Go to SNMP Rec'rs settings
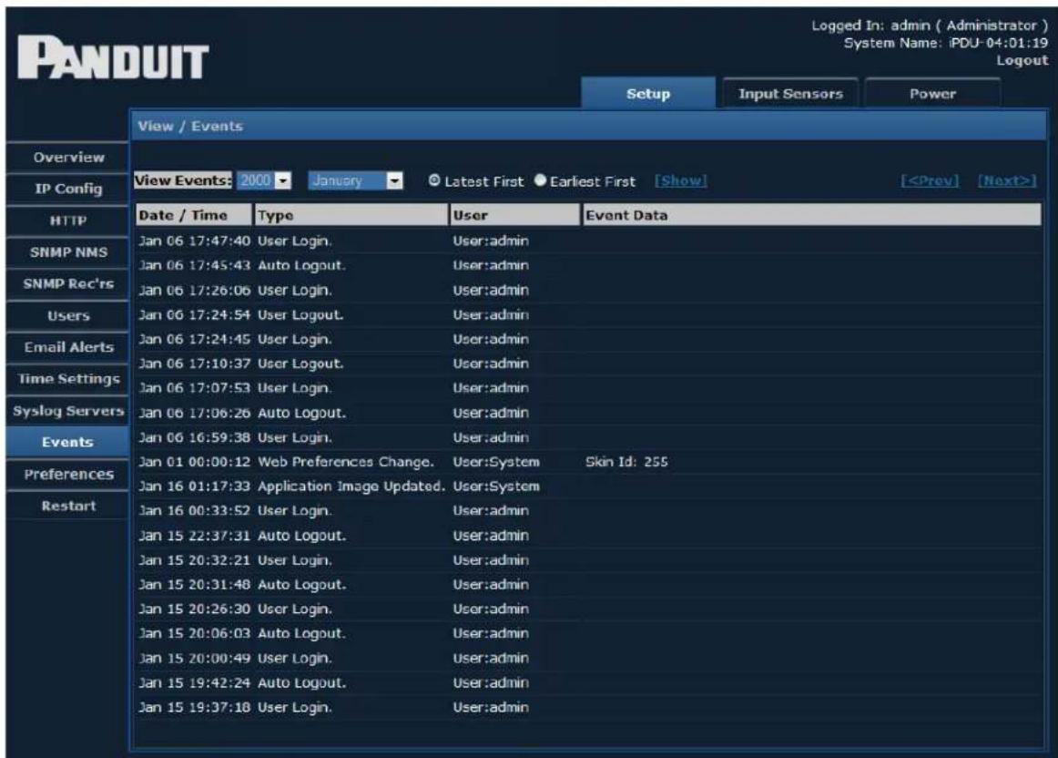The height and width of the screenshot is (758, 1058). tap(68, 284)
